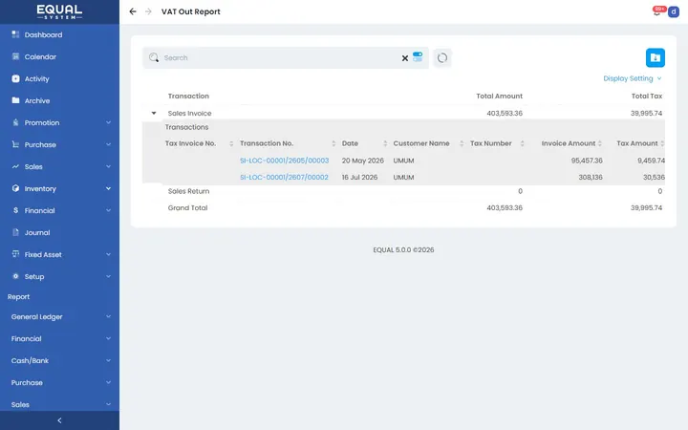Screen dimensions: 688x430
Task: Download the report with blue export button
Action: (656, 57)
